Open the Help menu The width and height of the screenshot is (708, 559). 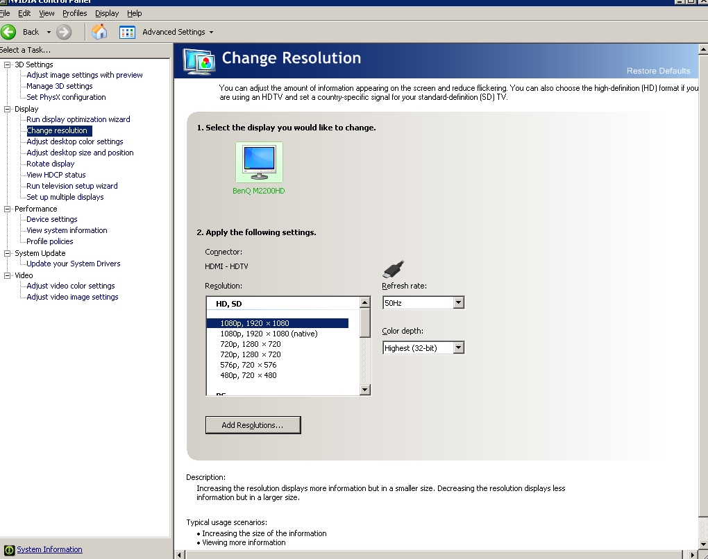[x=134, y=14]
